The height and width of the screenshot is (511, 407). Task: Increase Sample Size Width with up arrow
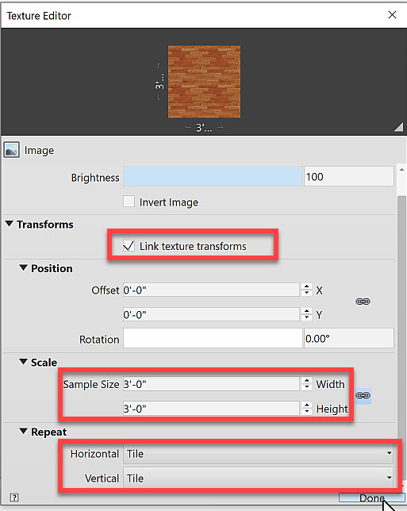coord(306,380)
